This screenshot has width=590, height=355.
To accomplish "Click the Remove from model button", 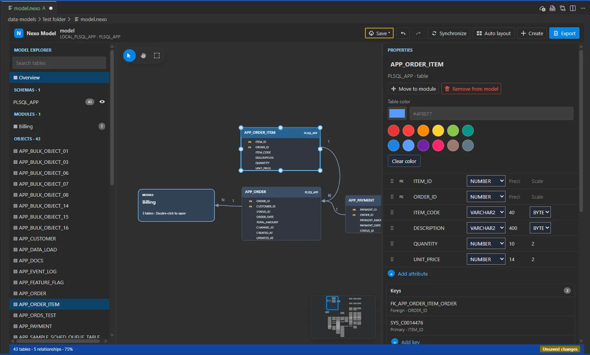I will tap(471, 89).
